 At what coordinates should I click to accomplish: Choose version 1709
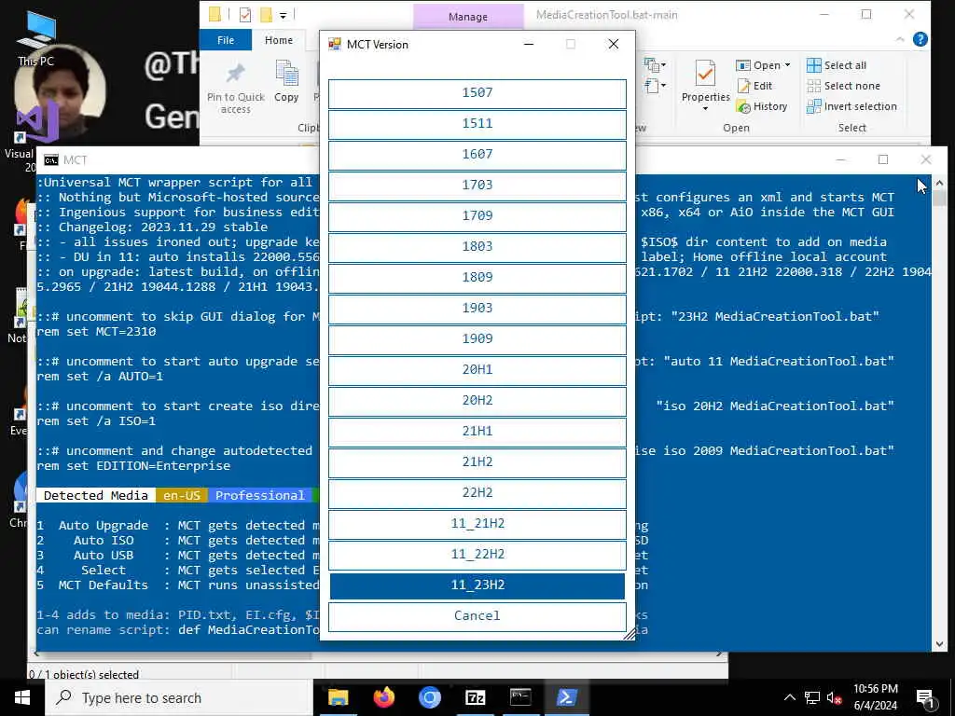(x=477, y=216)
